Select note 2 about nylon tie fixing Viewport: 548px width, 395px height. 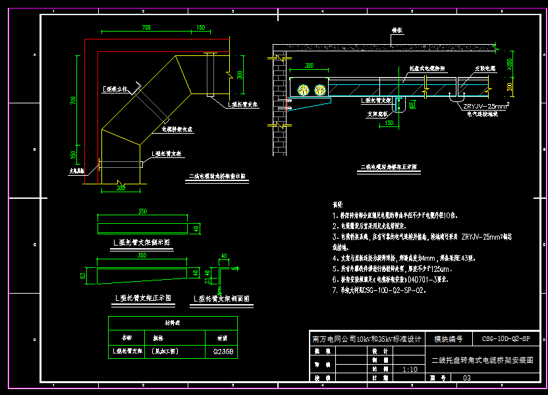tap(369, 226)
